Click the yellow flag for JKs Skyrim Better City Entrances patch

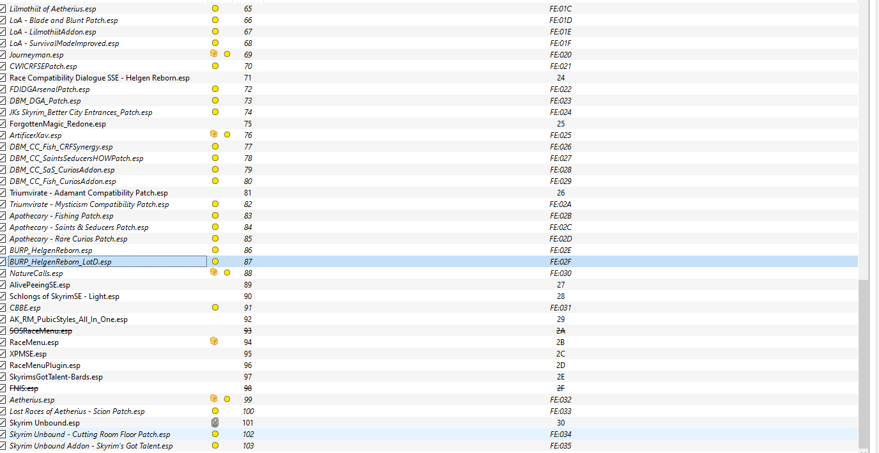pos(215,112)
